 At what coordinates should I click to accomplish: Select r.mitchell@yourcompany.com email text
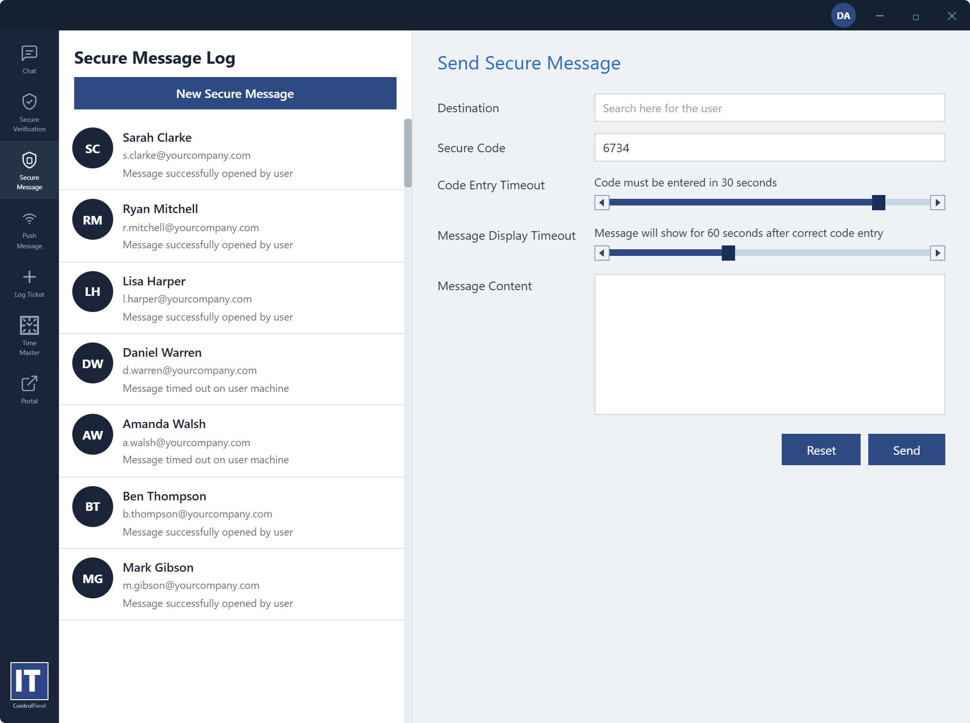tap(191, 227)
